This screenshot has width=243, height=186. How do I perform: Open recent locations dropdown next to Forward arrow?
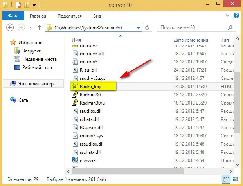click(31, 28)
